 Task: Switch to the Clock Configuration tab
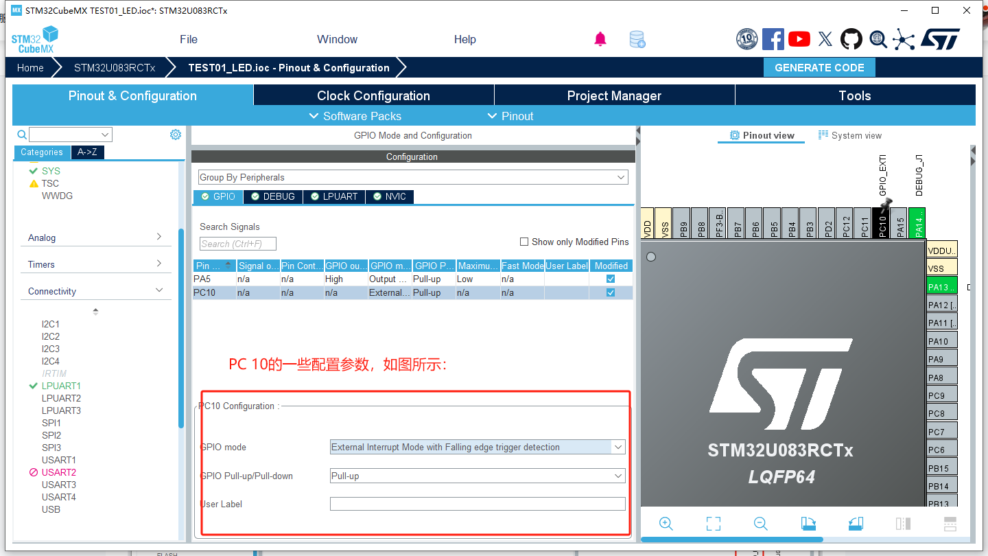(x=373, y=95)
